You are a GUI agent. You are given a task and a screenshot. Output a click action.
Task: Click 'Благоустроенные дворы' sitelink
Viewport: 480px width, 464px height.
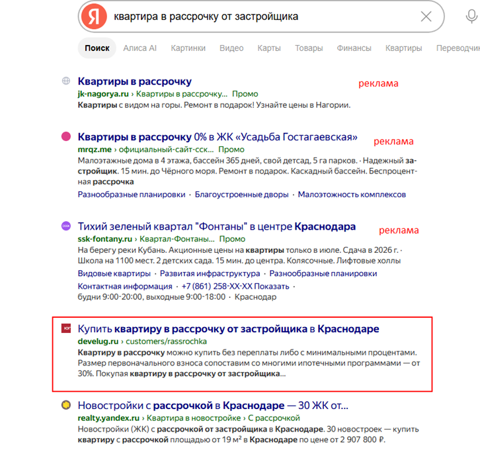241,195
